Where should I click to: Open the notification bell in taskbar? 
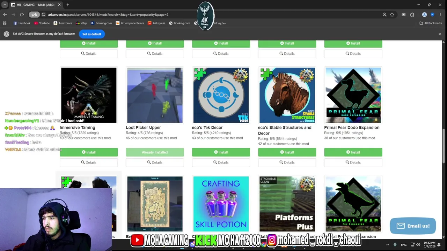[439, 245]
